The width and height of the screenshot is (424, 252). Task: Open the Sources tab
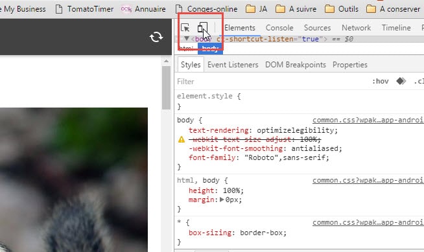tap(317, 28)
